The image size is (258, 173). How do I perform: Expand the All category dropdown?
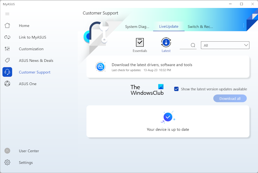tap(225, 45)
